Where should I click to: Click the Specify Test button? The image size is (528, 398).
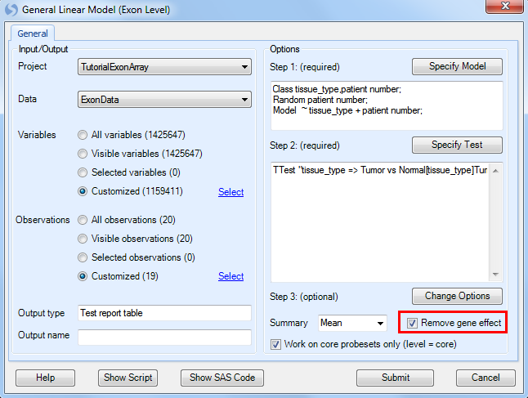(457, 145)
